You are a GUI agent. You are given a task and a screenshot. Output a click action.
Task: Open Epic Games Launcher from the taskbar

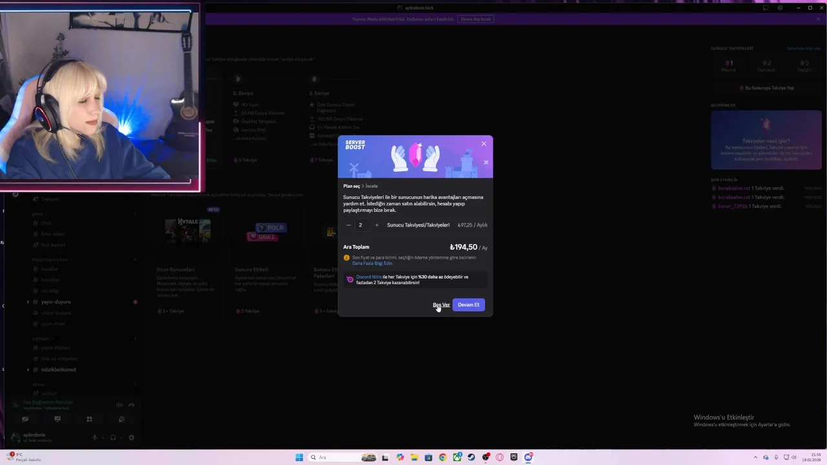click(514, 457)
